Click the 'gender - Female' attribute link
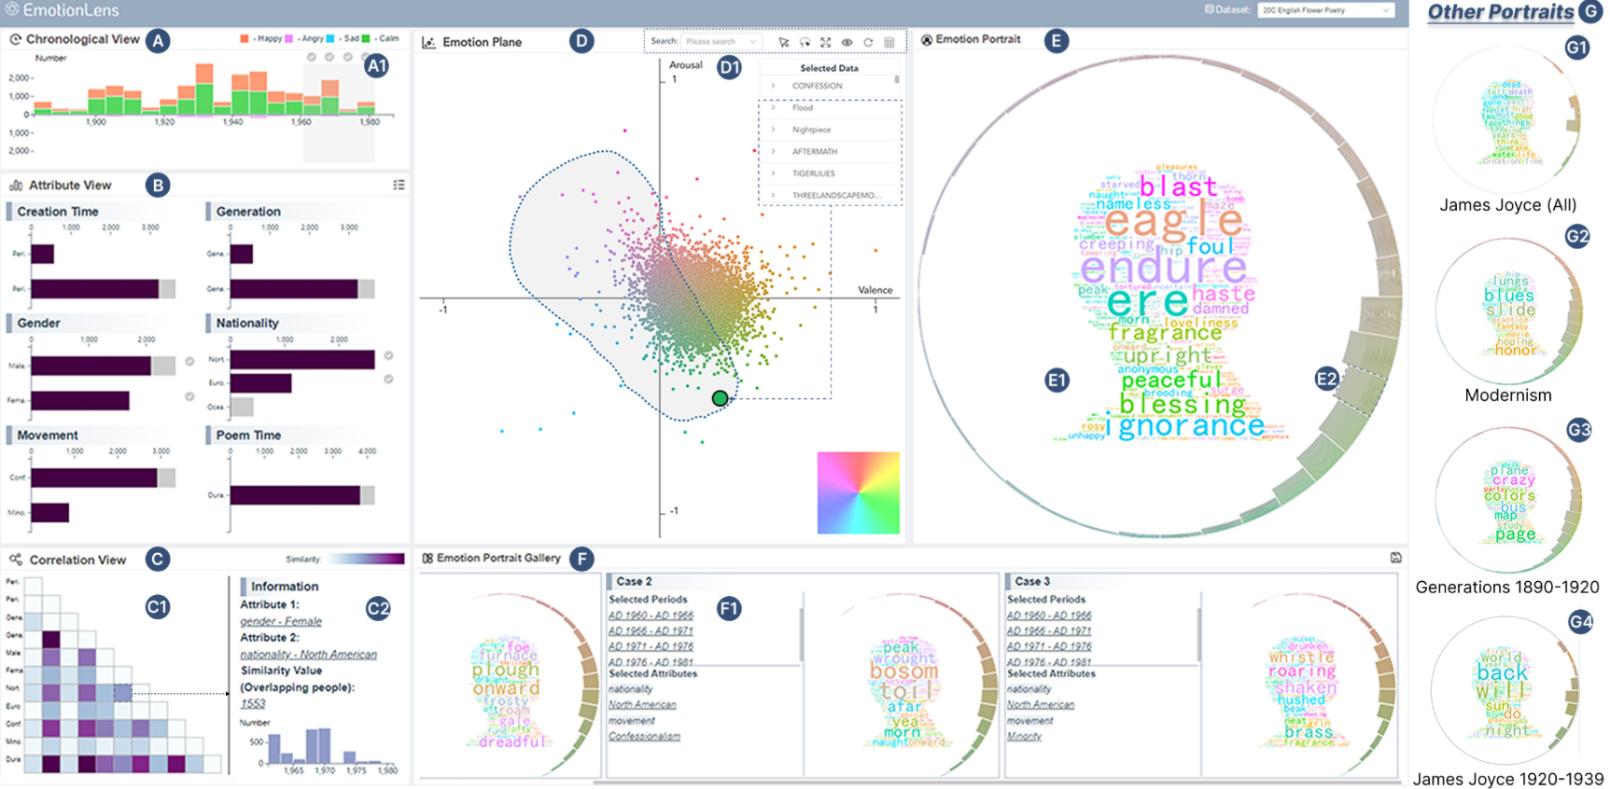This screenshot has height=789, width=1610. coord(281,621)
